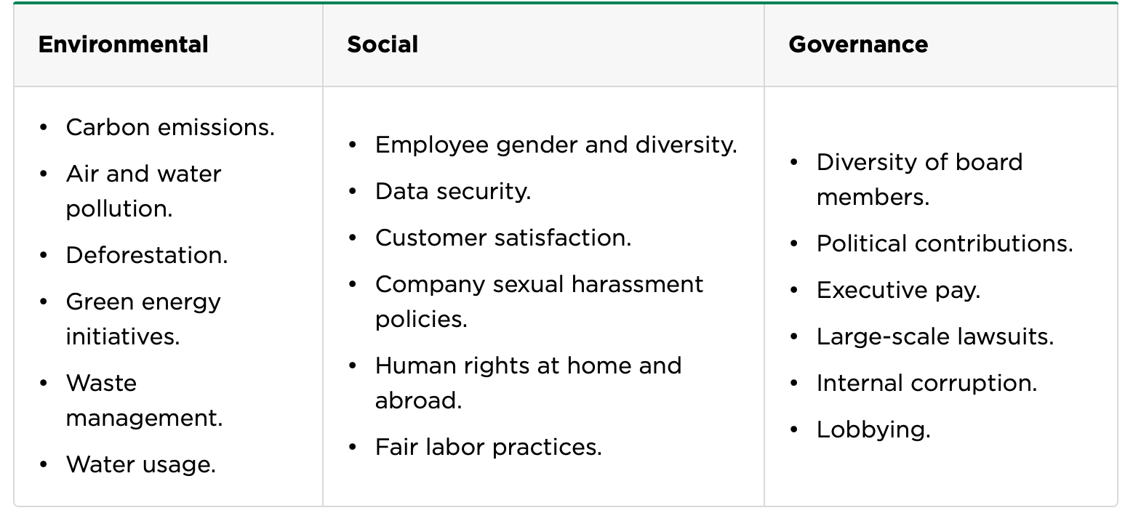Screen dimensions: 1125x513
Task: Click the Data security entry
Action: click(452, 191)
